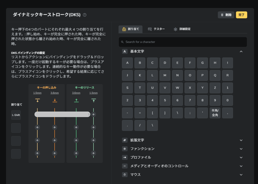Click the orange 1.5mm press-start arrow icon
258x184 pixels.
37,101
